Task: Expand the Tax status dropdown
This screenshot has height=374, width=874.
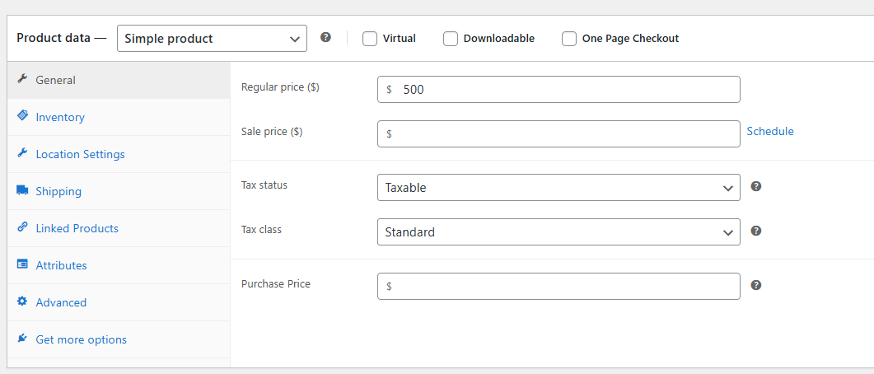Action: (559, 188)
